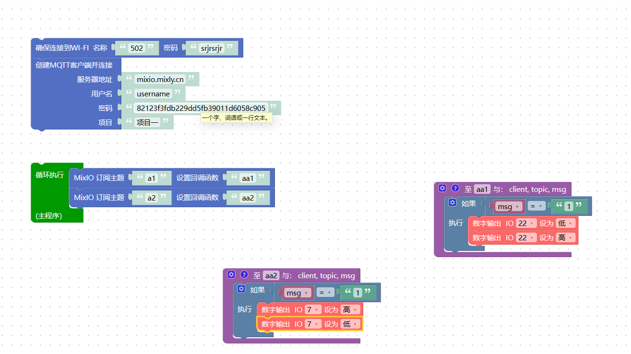This screenshot has height=354, width=631.
Task: Open the msg variable dropdown in aa2
Action: click(298, 293)
